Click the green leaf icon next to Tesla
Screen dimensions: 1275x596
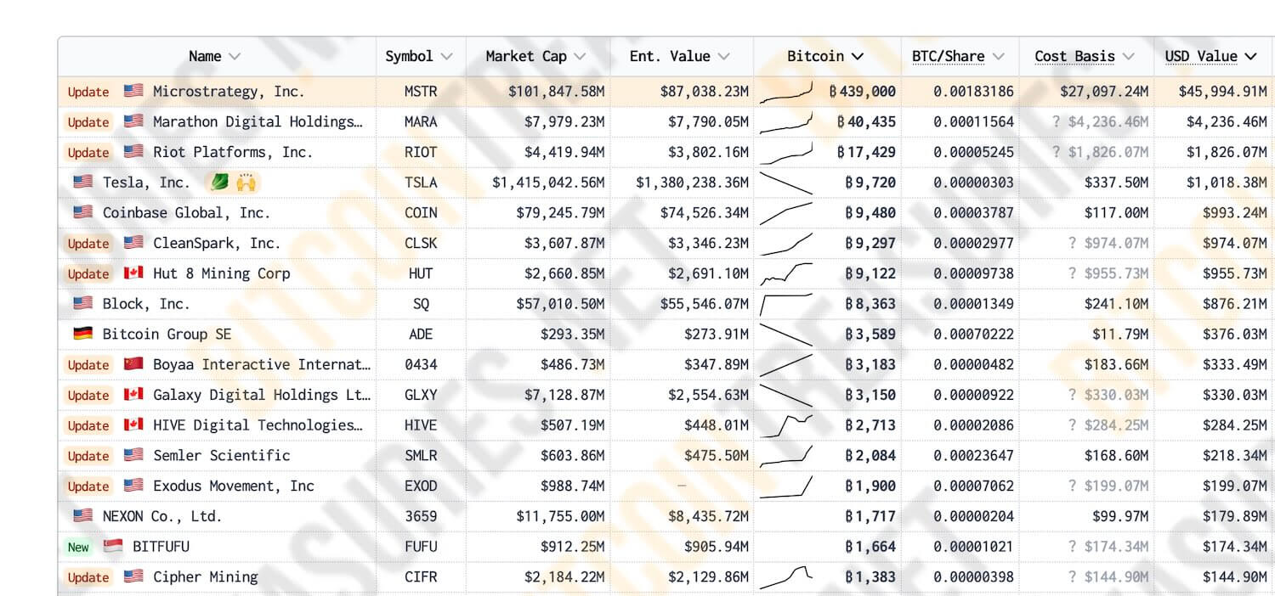click(x=218, y=183)
